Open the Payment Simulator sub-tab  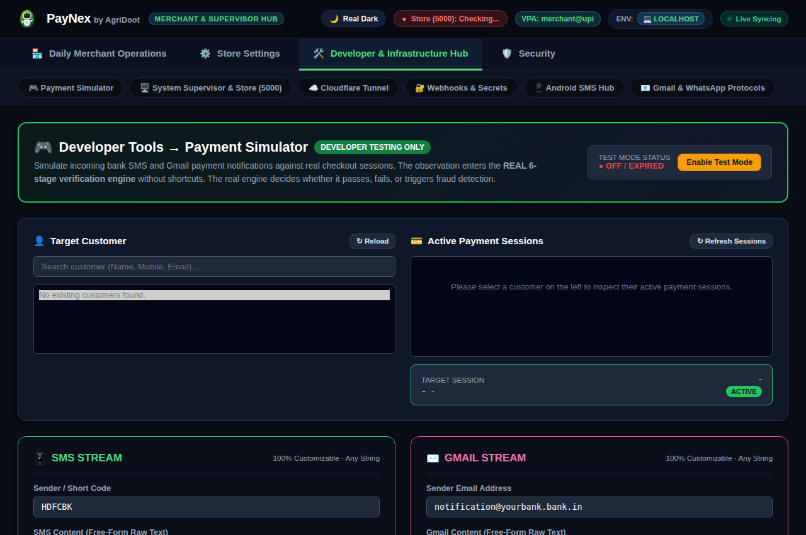point(71,87)
